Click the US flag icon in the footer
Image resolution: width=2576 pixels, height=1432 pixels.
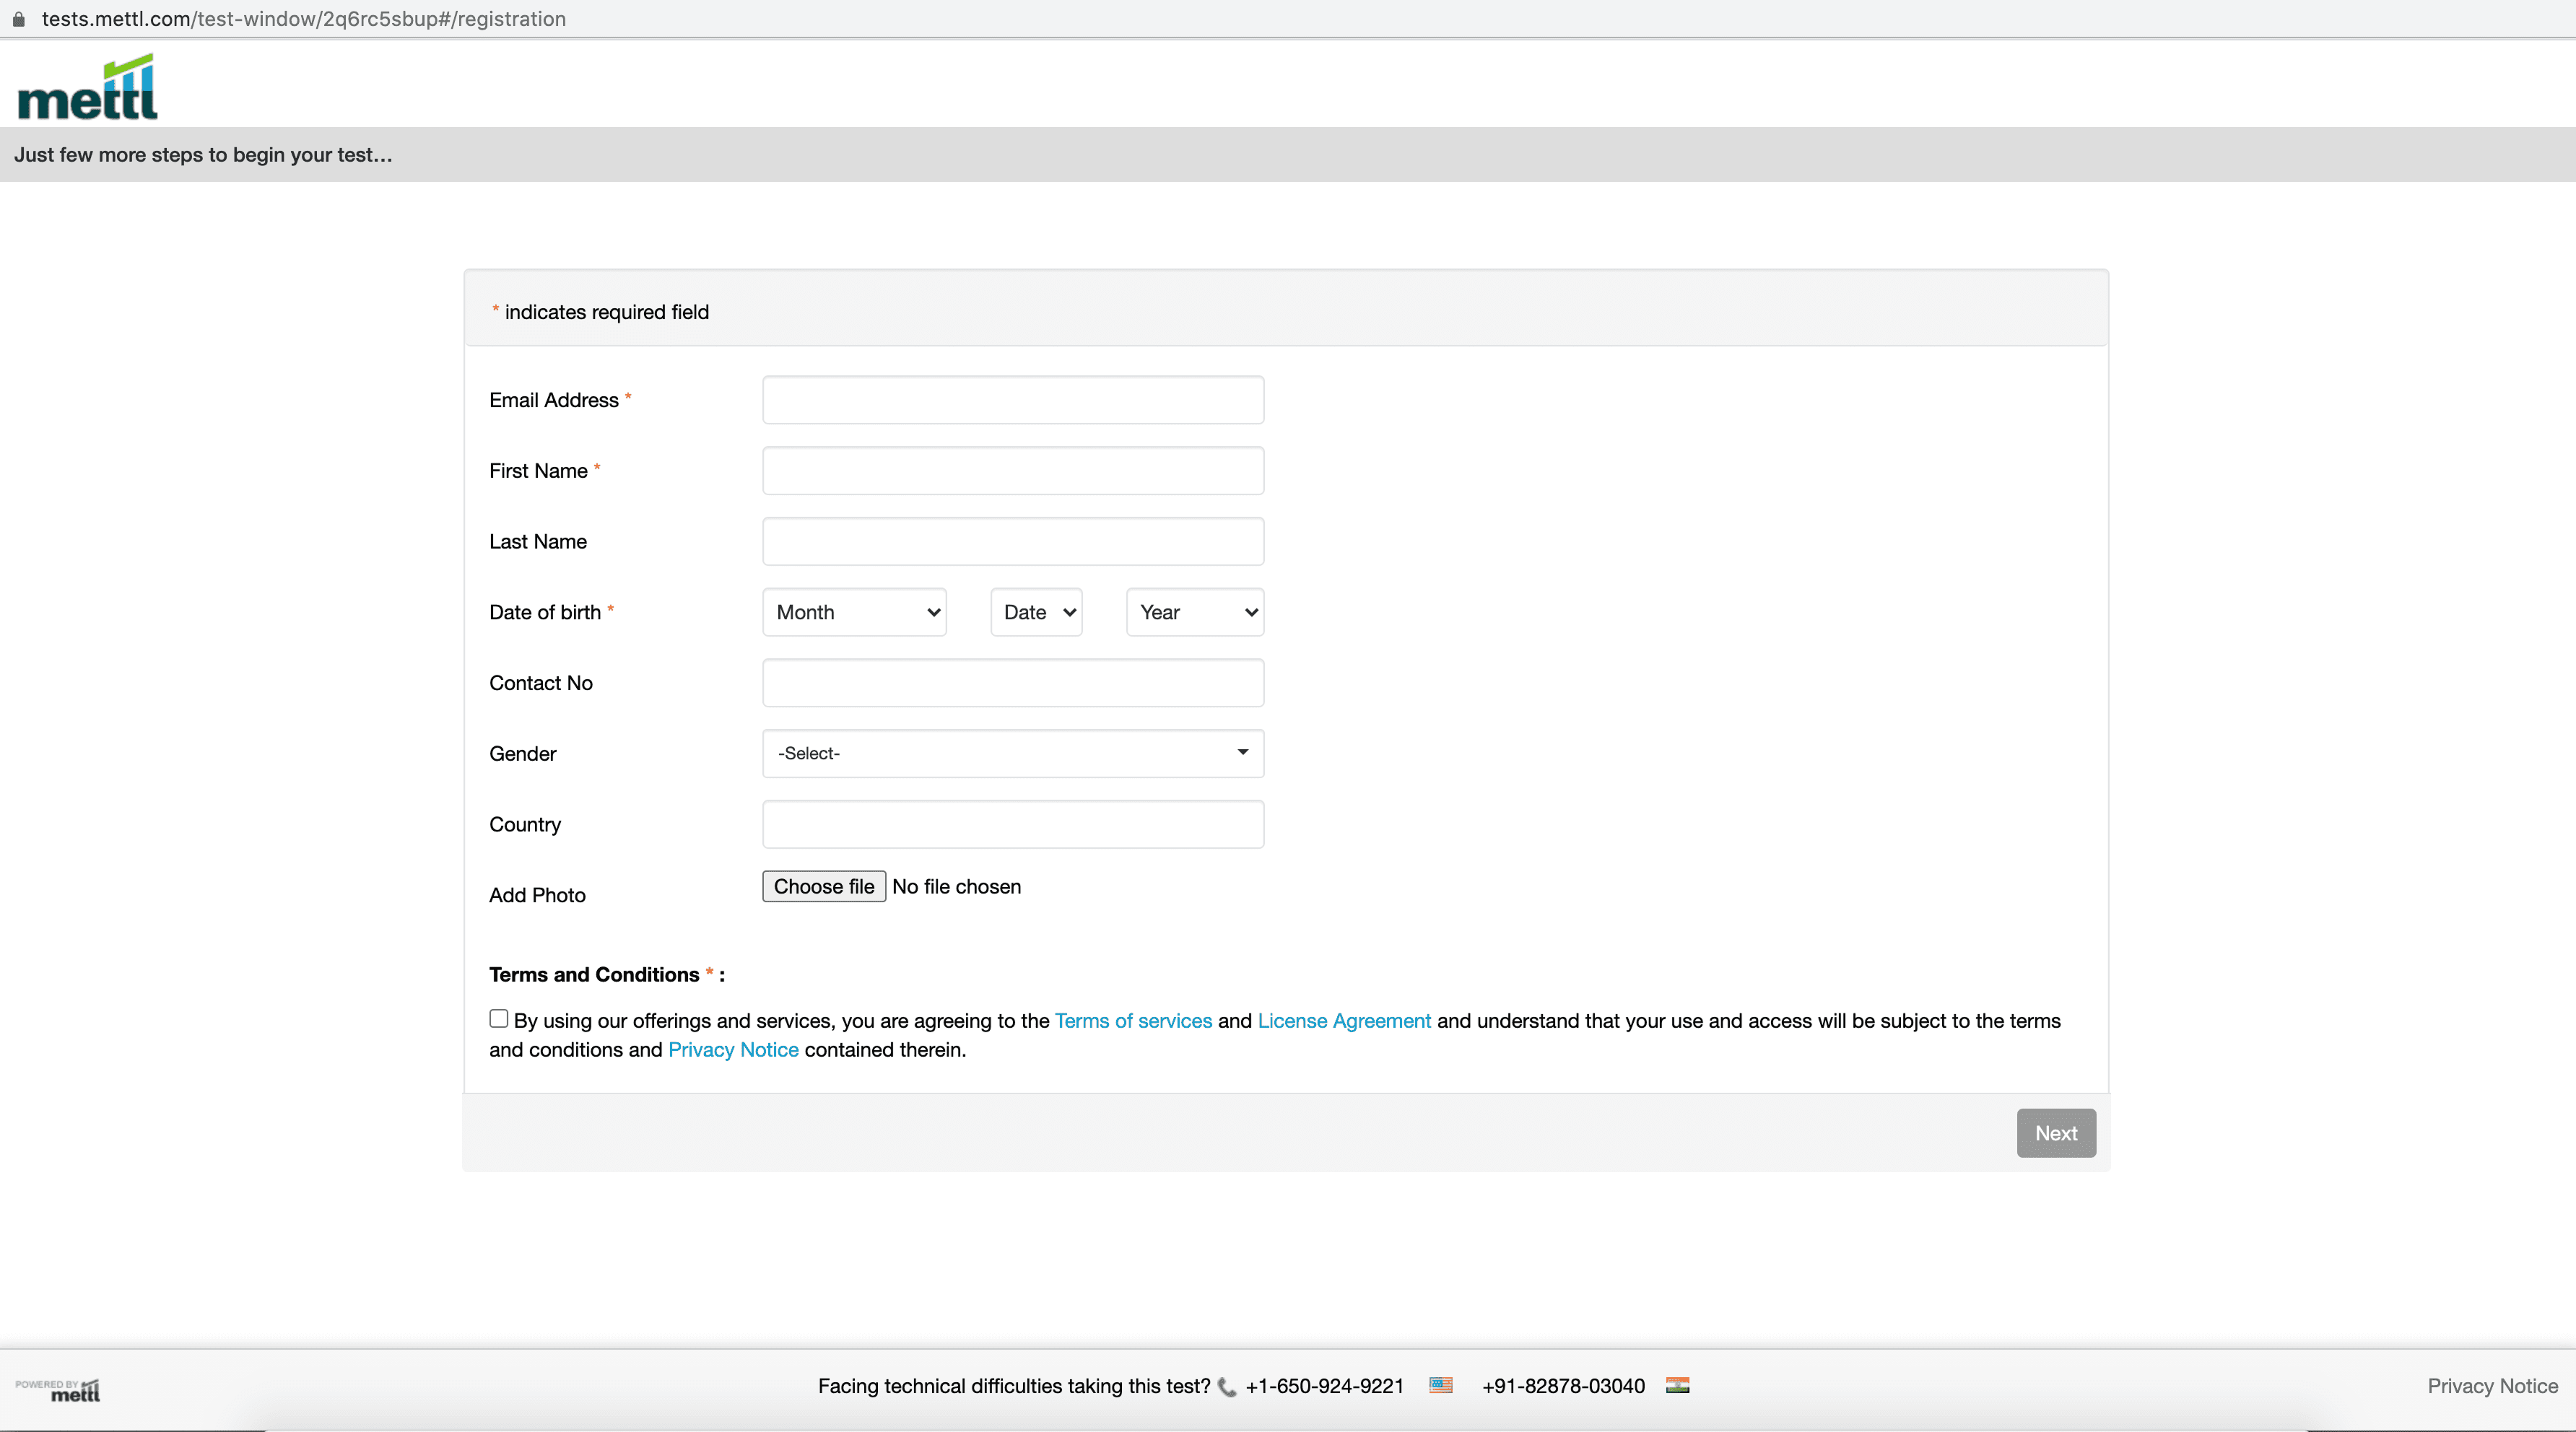[x=1440, y=1385]
